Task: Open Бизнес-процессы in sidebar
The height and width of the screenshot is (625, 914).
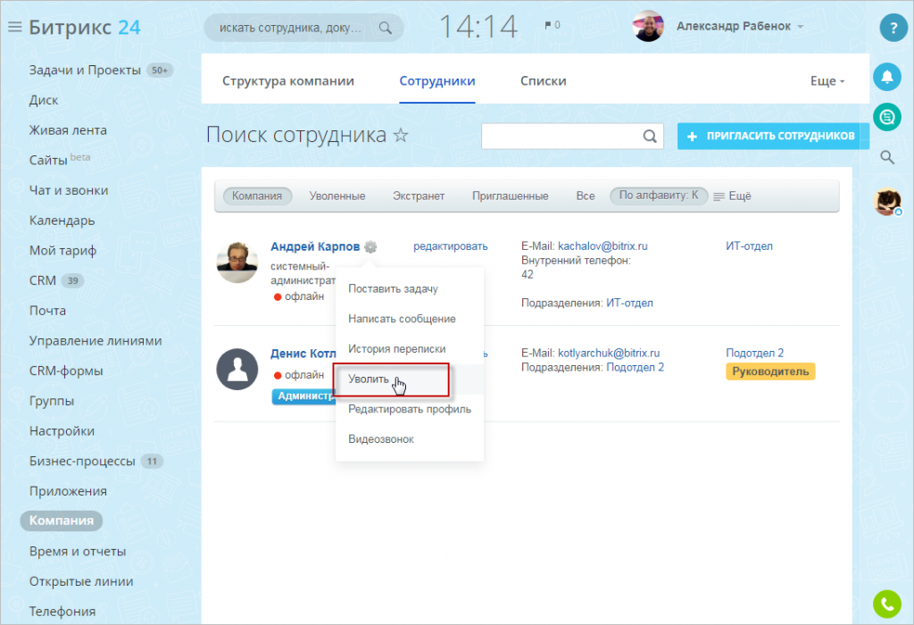Action: 82,462
